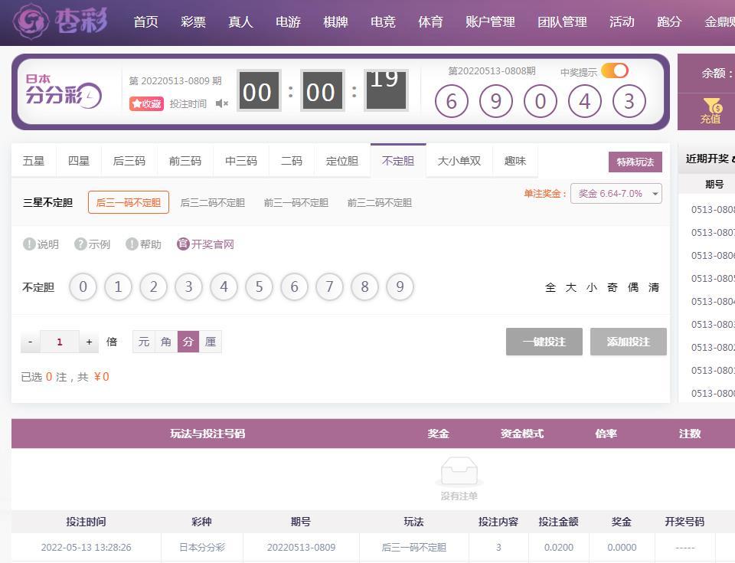
Task: Click the 特殊玩法 button
Action: tap(635, 162)
